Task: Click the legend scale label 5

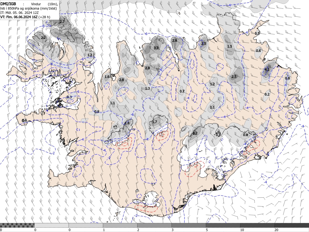Action: (207, 230)
